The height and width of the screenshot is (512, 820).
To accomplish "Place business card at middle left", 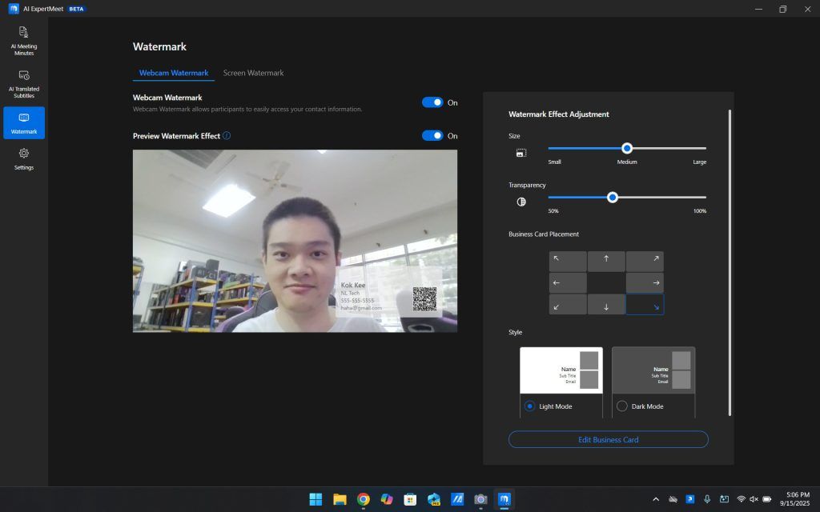I will coord(568,282).
